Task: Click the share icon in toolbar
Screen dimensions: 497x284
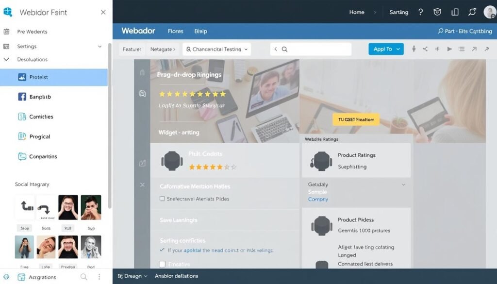Action: 425,49
